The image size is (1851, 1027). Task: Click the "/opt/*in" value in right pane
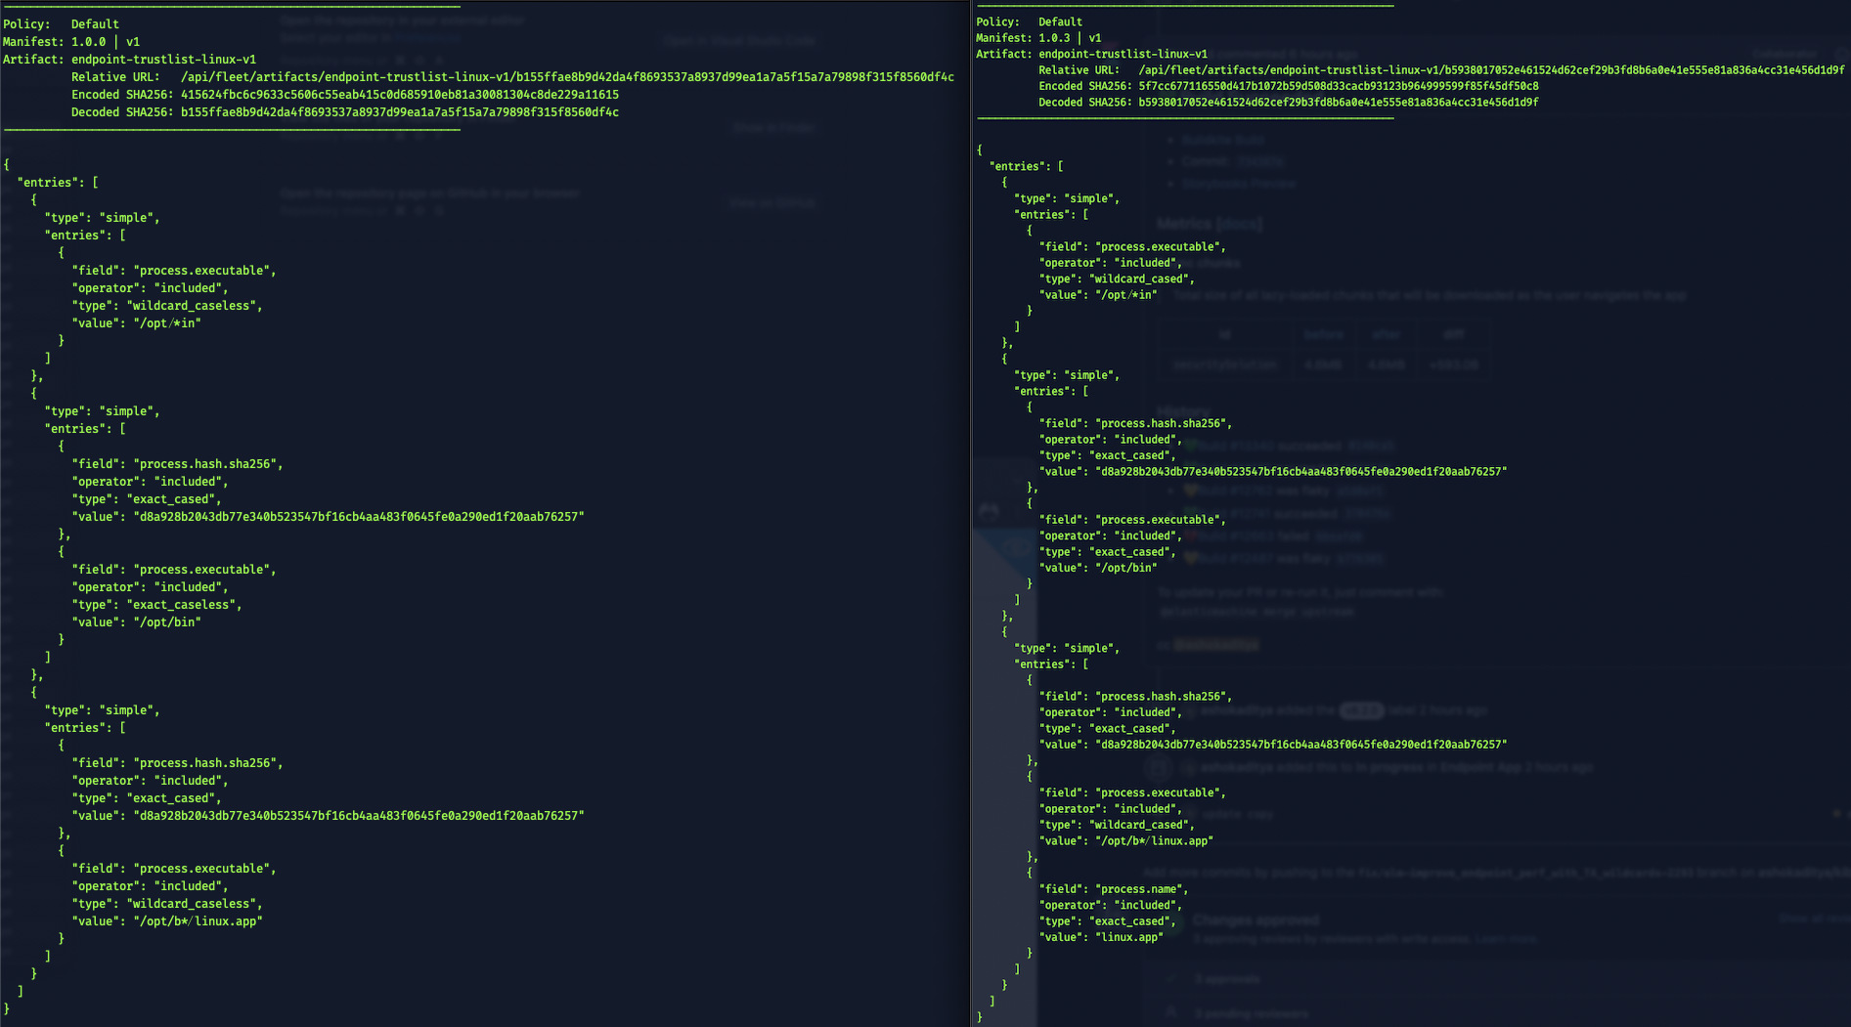point(1126,295)
